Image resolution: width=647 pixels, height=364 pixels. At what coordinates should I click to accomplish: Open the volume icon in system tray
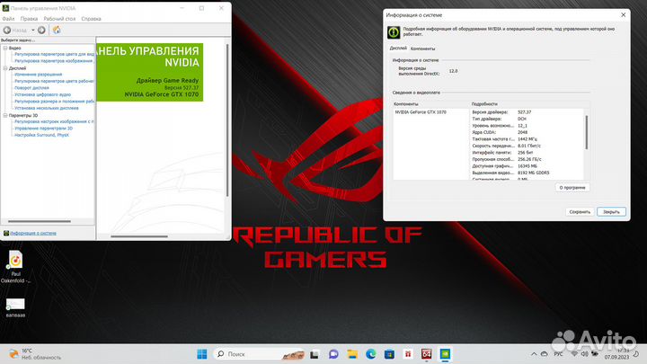(x=584, y=354)
